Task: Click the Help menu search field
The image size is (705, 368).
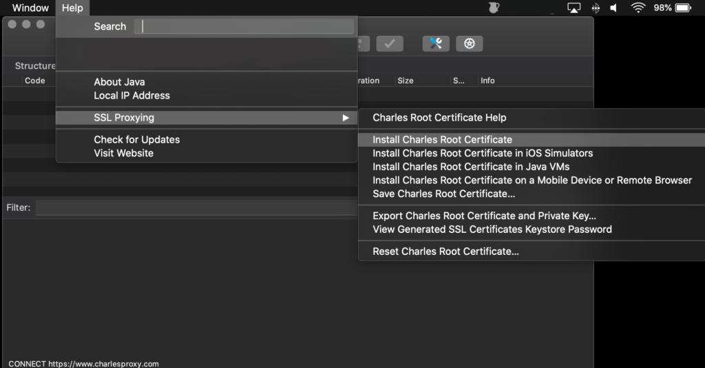Action: tap(244, 27)
